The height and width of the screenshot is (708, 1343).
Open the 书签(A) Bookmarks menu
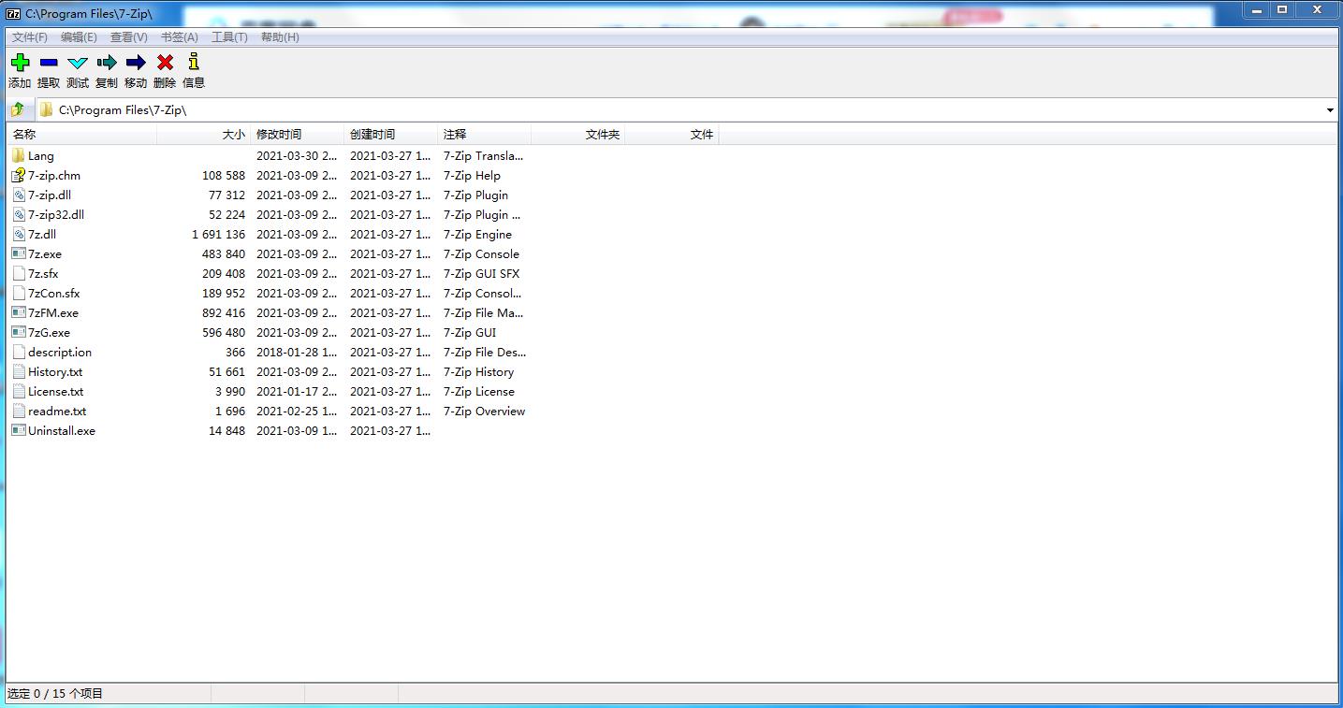click(x=179, y=37)
